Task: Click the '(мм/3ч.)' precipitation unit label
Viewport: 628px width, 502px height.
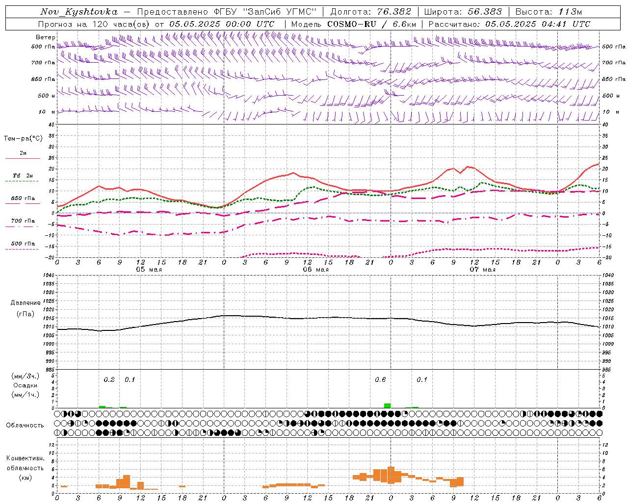Action: (26, 376)
